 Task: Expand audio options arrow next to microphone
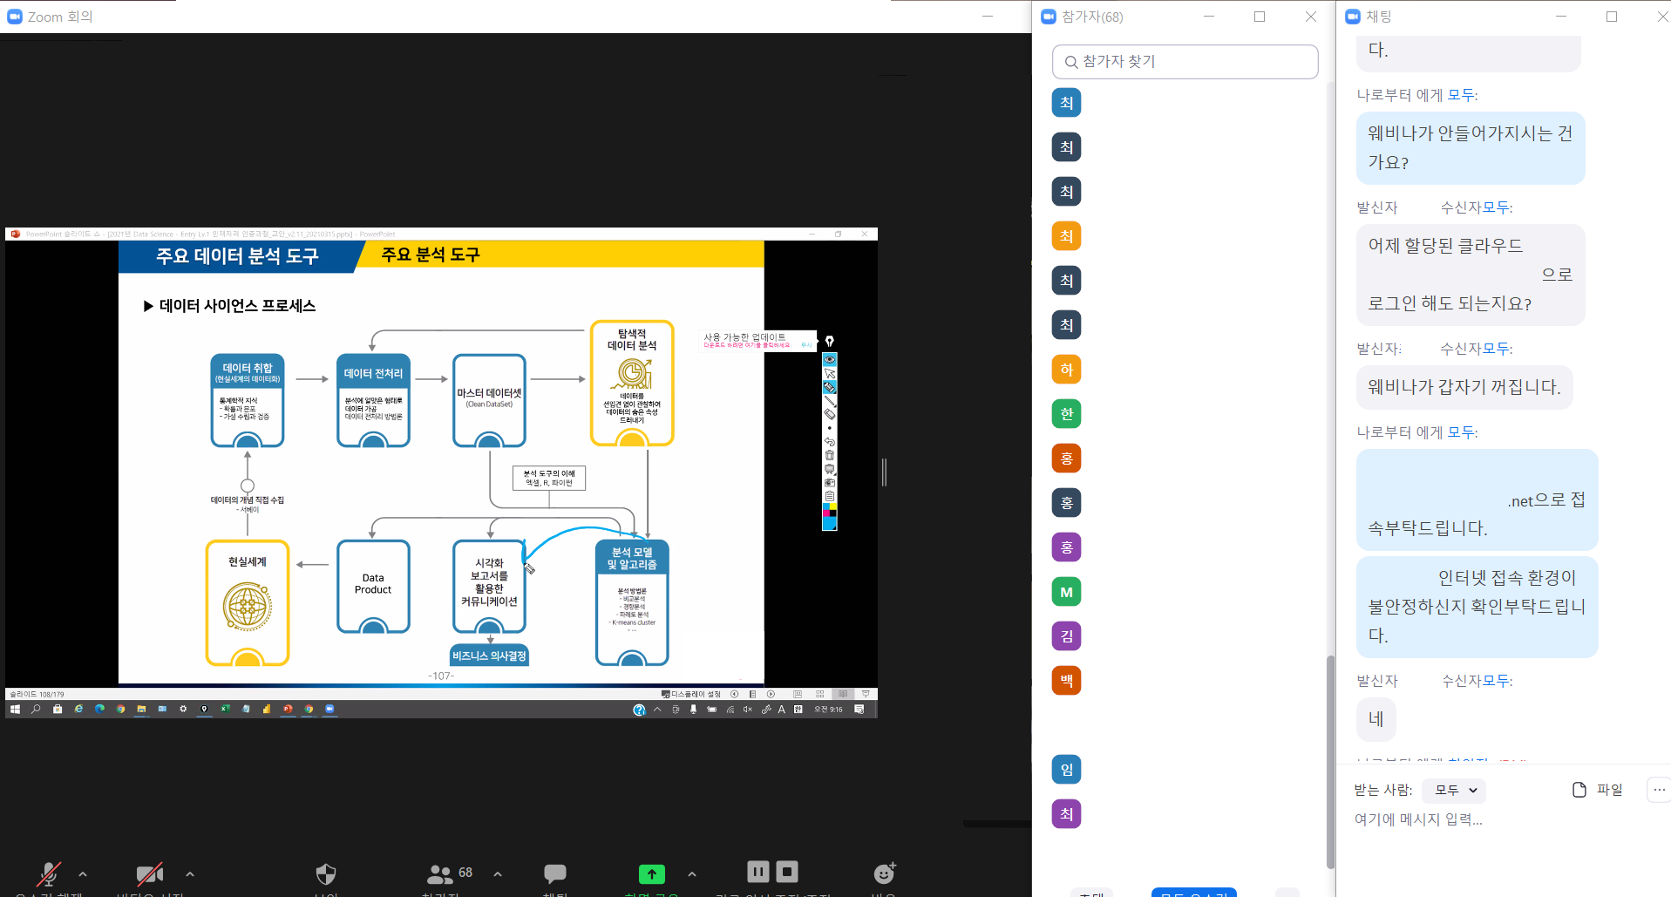[x=83, y=873]
